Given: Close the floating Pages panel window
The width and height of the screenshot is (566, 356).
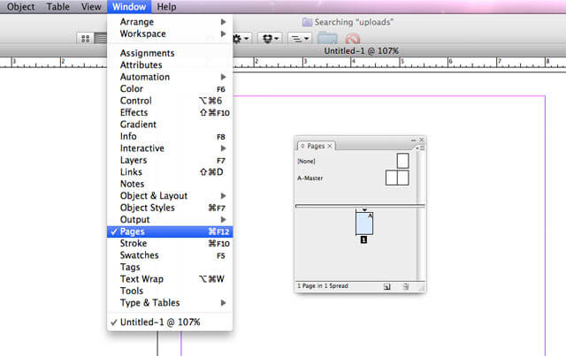Looking at the screenshot, I should point(421,140).
